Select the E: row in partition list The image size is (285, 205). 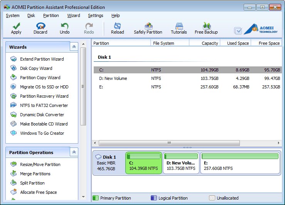188,87
